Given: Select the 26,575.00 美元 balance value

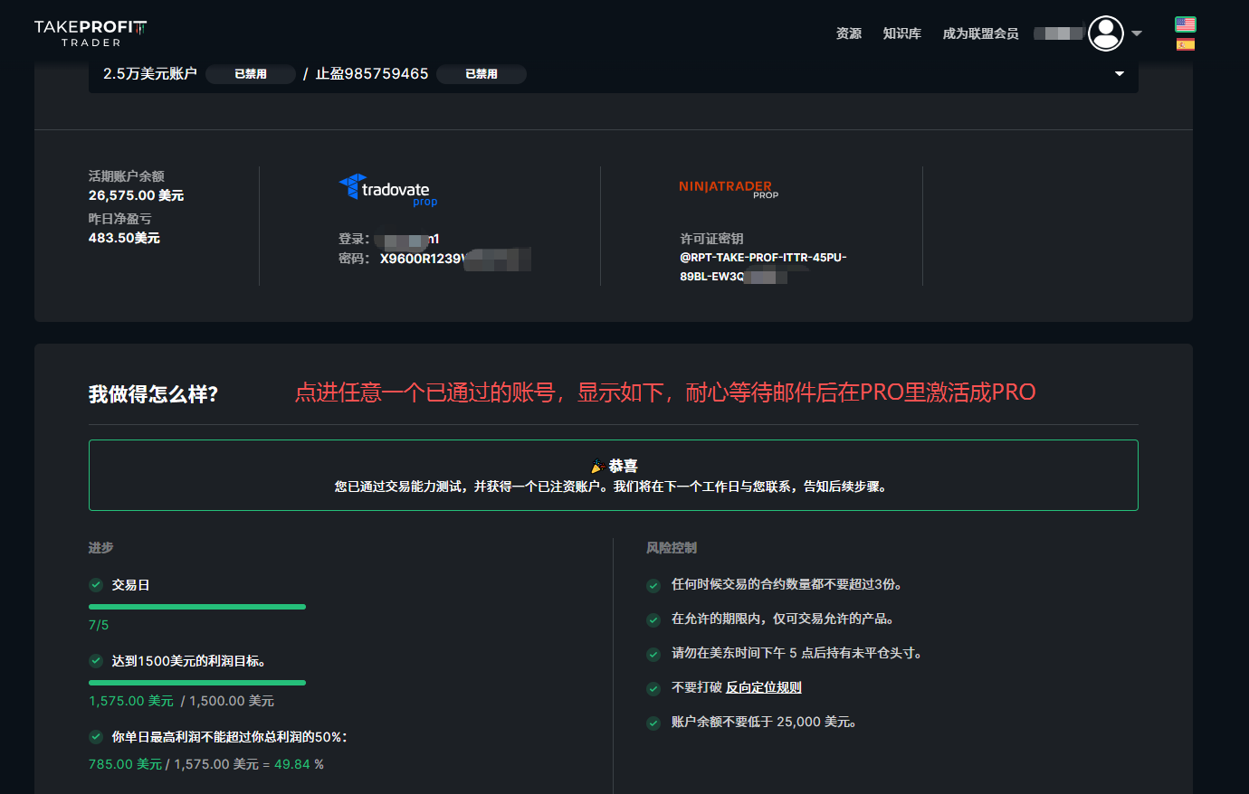Looking at the screenshot, I should pos(136,195).
